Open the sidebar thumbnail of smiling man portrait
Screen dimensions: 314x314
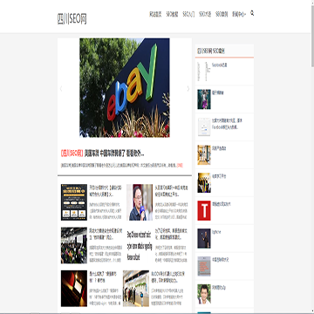(x=204, y=294)
